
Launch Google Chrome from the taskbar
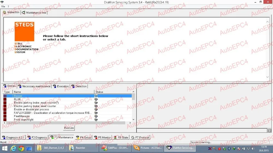[21, 148]
